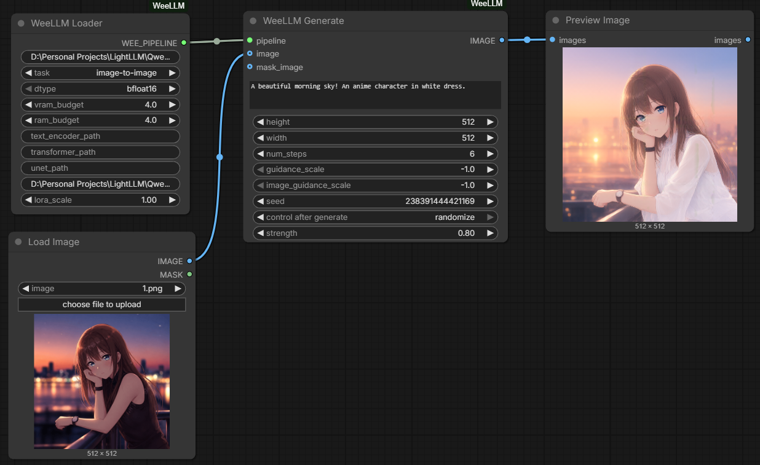Decrease height with its left arrow
Screen dimensions: 760x465
(260, 122)
